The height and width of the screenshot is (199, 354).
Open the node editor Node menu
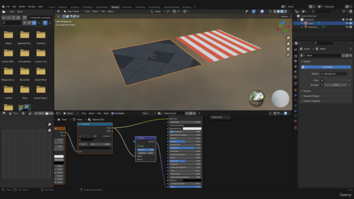(x=106, y=113)
